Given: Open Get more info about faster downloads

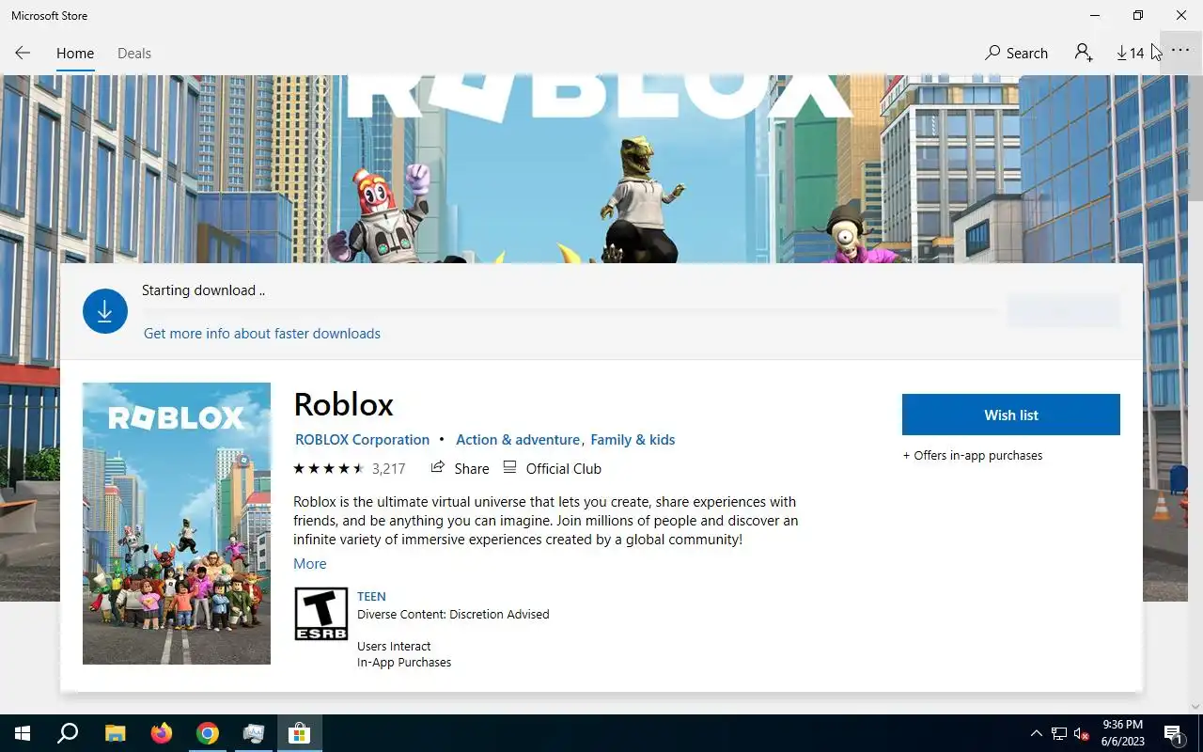Looking at the screenshot, I should [262, 334].
